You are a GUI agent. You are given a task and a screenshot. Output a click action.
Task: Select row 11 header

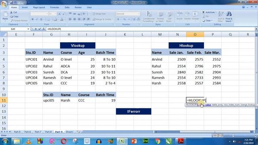tap(4, 100)
